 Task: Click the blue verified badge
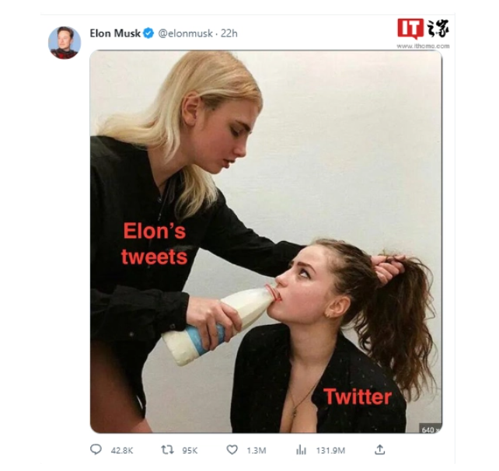click(148, 33)
